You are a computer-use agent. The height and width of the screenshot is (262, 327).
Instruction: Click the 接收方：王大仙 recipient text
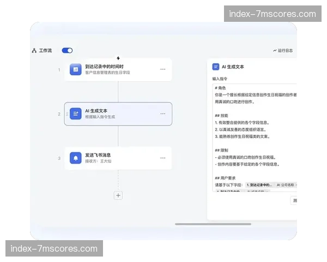tap(98, 161)
